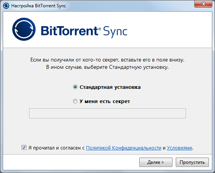The height and width of the screenshot is (173, 215).
Task: Click the "Далее >" button
Action: (x=156, y=162)
